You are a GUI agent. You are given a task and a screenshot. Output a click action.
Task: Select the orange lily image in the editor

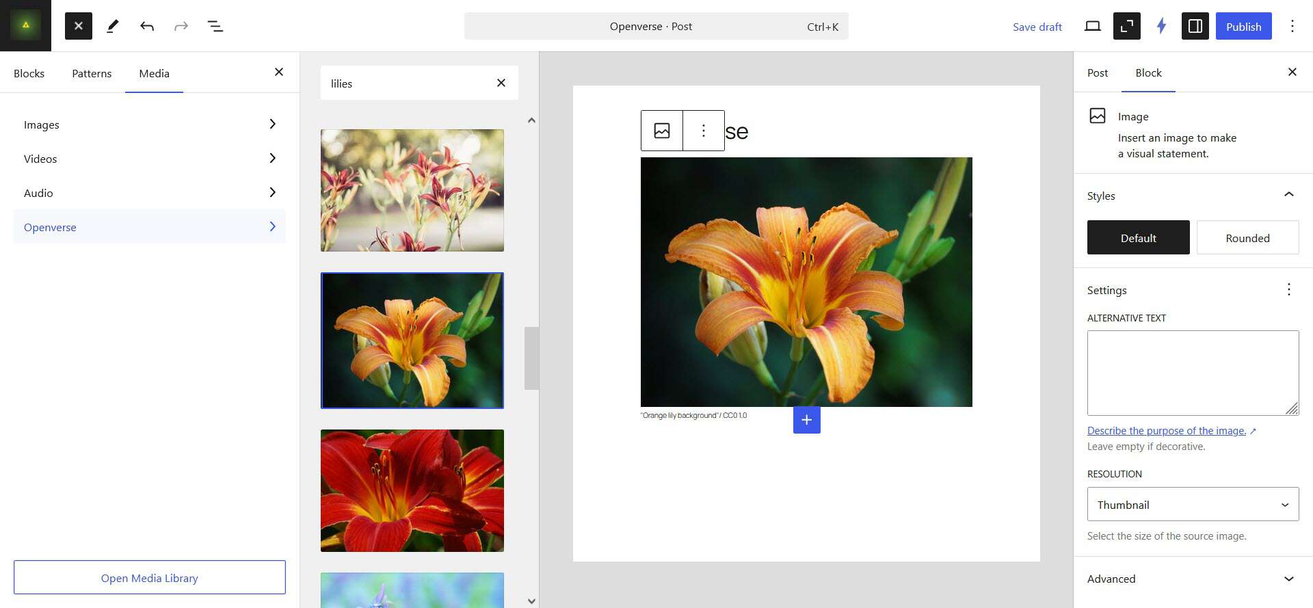pyautogui.click(x=806, y=282)
